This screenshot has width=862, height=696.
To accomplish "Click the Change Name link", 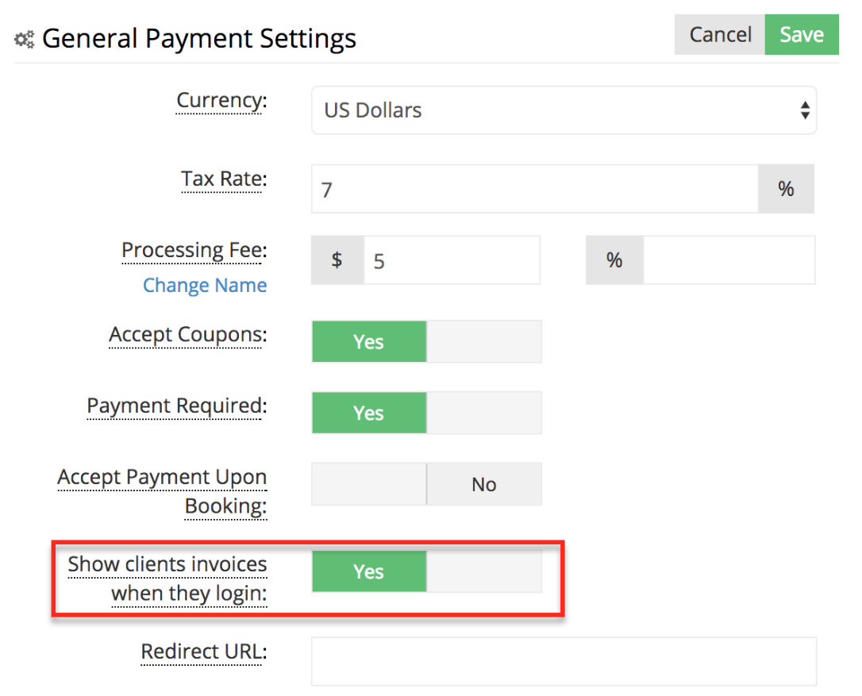I will [205, 285].
